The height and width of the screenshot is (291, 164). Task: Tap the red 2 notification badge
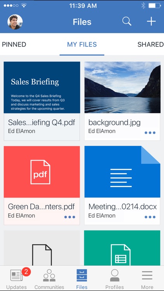[26, 272]
